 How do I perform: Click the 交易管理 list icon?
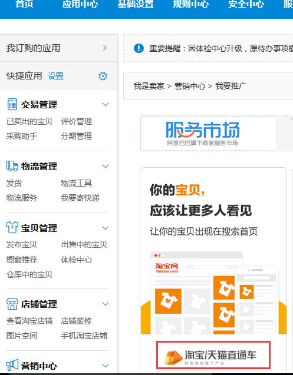pyautogui.click(x=12, y=104)
